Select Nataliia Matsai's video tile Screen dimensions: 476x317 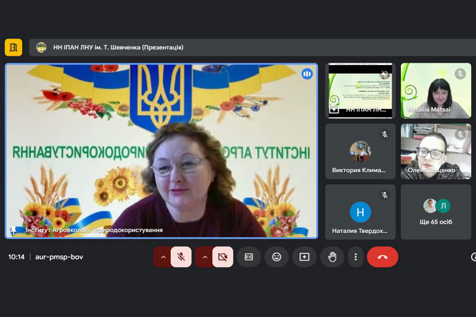click(436, 90)
